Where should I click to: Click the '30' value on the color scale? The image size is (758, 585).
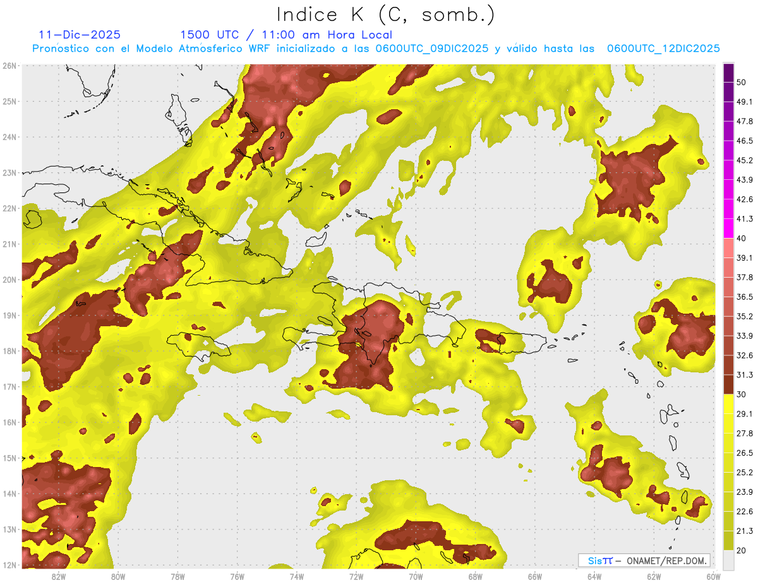coord(742,394)
